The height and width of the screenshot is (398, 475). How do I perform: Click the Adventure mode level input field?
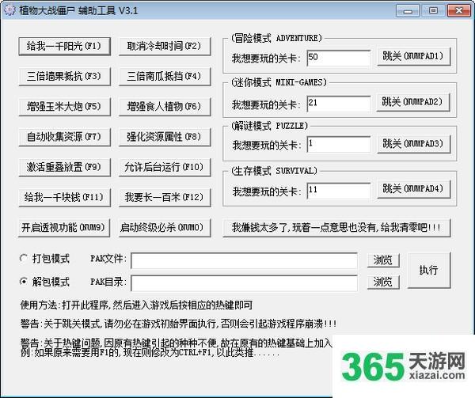pyautogui.click(x=338, y=57)
